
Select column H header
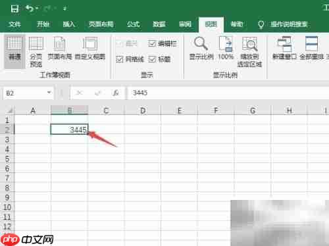[290, 111]
